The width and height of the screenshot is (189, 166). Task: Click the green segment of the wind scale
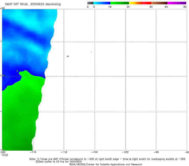(x=120, y=3)
